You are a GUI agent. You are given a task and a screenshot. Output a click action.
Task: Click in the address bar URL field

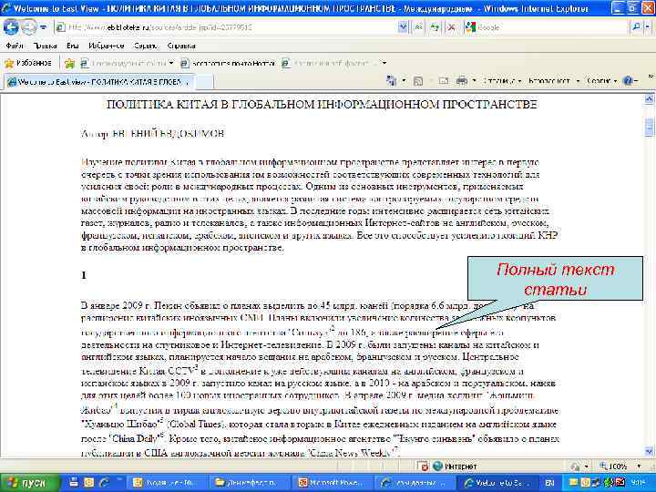[x=226, y=27]
